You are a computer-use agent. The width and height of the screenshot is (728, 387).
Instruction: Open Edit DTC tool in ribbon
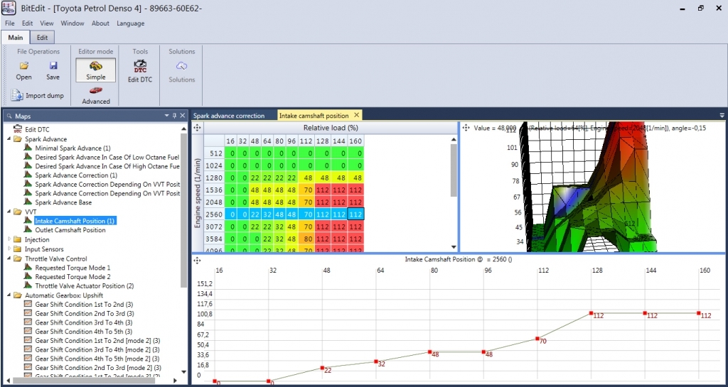[x=140, y=70]
